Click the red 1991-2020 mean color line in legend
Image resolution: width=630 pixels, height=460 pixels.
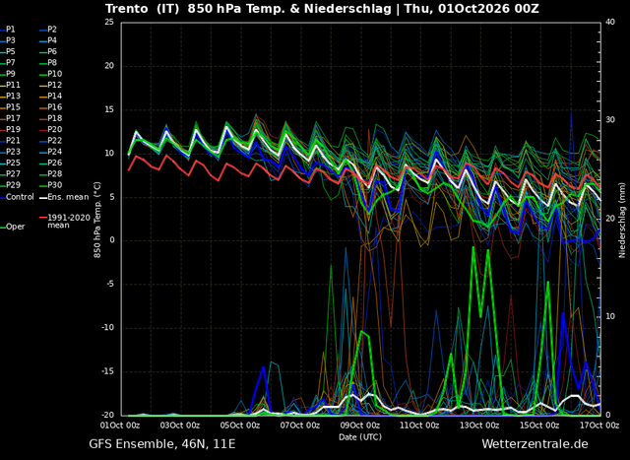pos(43,218)
